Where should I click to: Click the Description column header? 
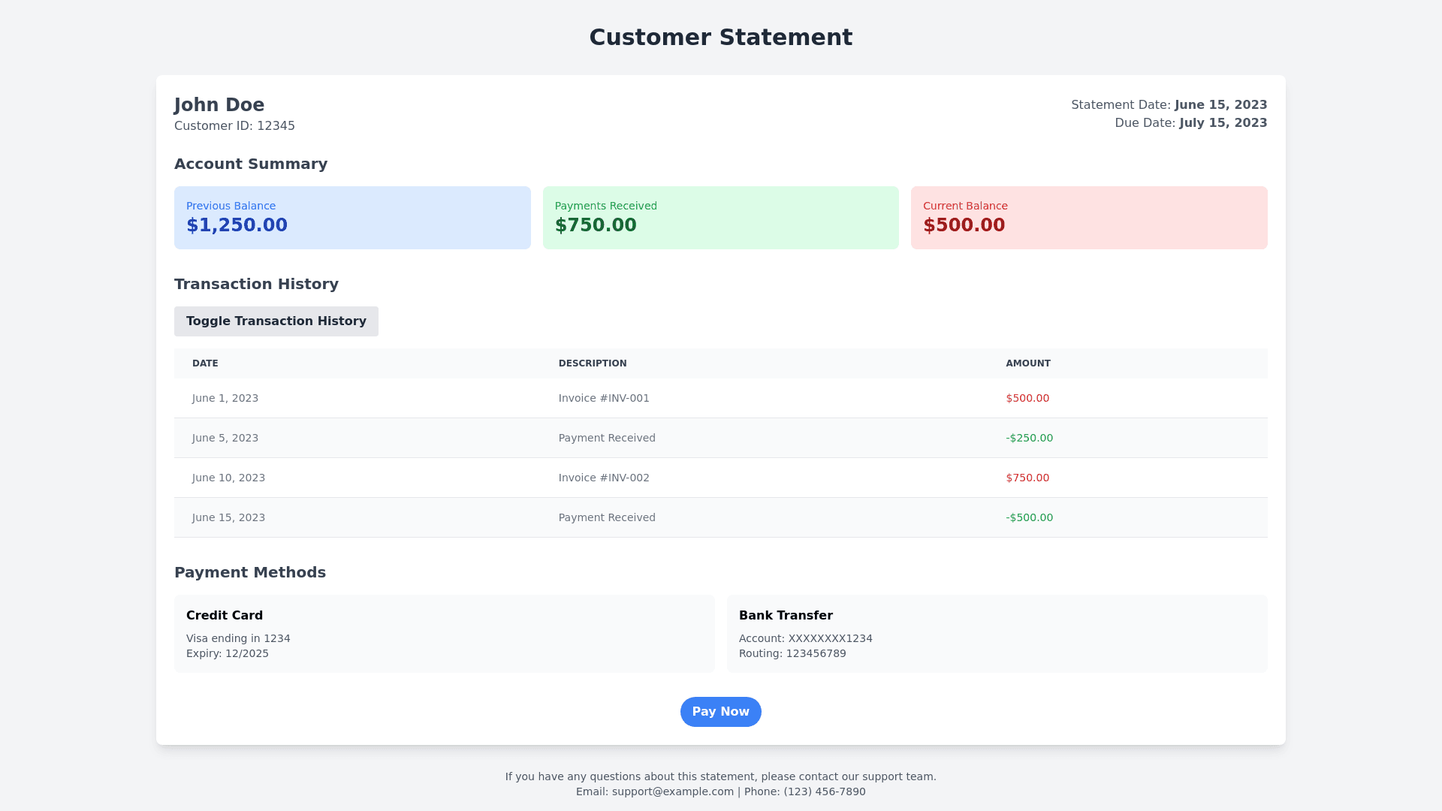pyautogui.click(x=593, y=363)
